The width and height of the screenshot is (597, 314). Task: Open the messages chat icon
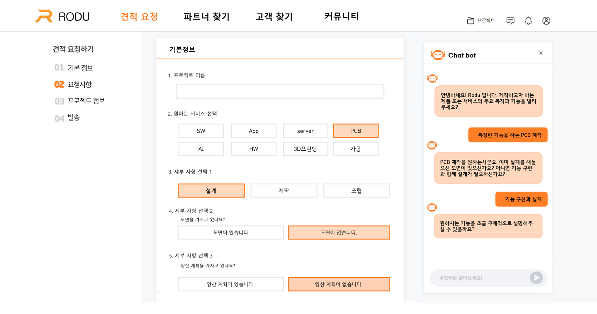click(x=510, y=21)
